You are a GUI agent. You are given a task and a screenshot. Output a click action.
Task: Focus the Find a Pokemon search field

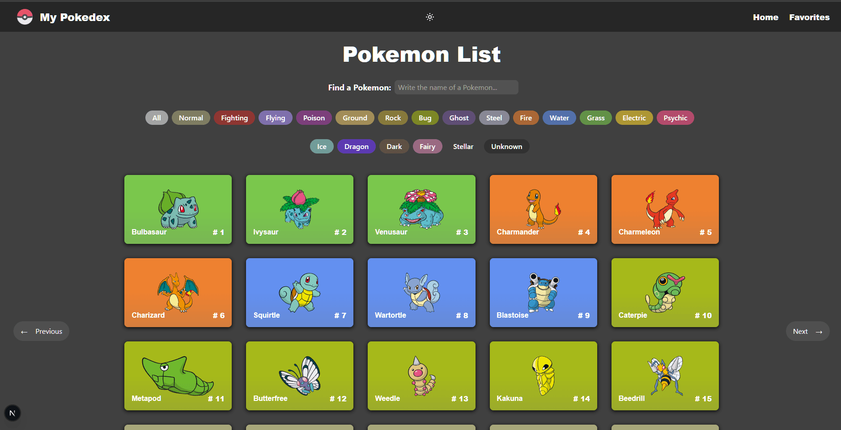point(456,87)
